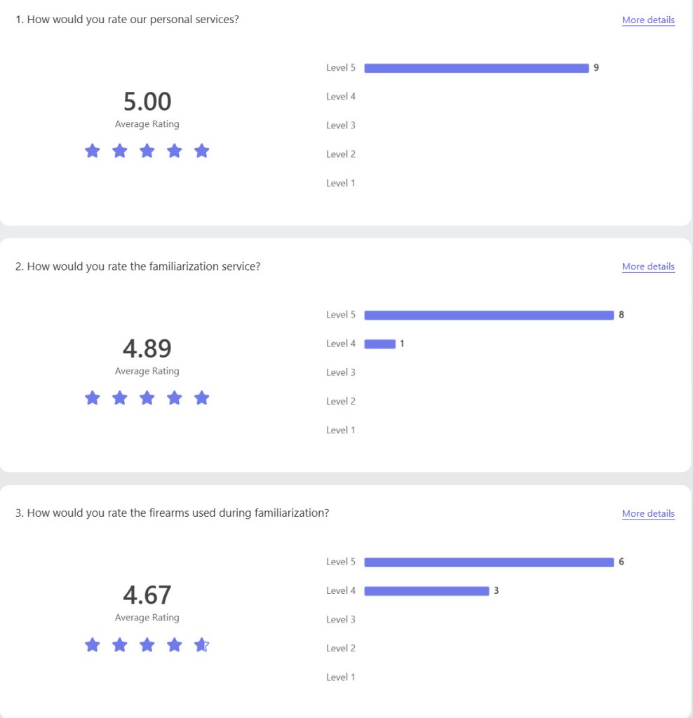
Task: Click question 2 familiarization service title
Action: (x=138, y=266)
